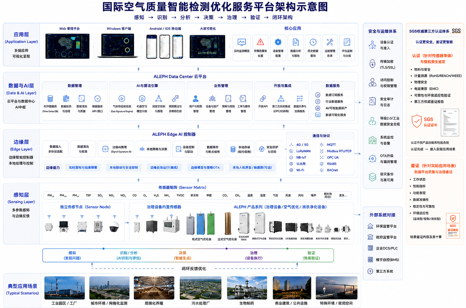Viewport: 466px width, 308px height.
Task: Click the 第三方系统集成 hierarchy icon
Action: (281, 99)
